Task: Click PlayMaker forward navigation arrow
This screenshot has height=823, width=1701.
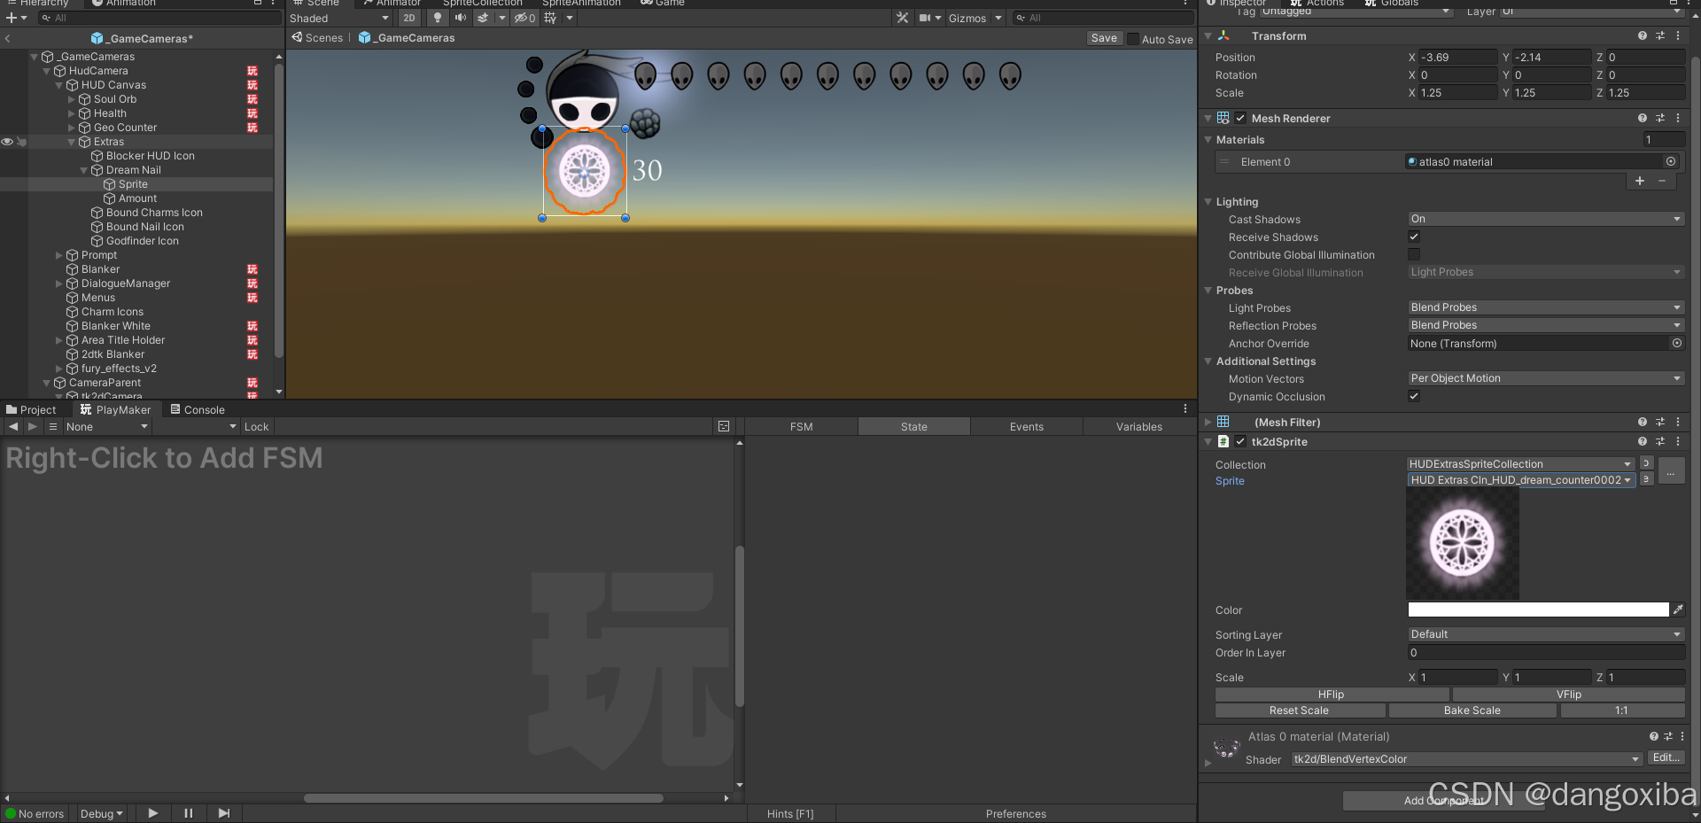Action: point(33,426)
